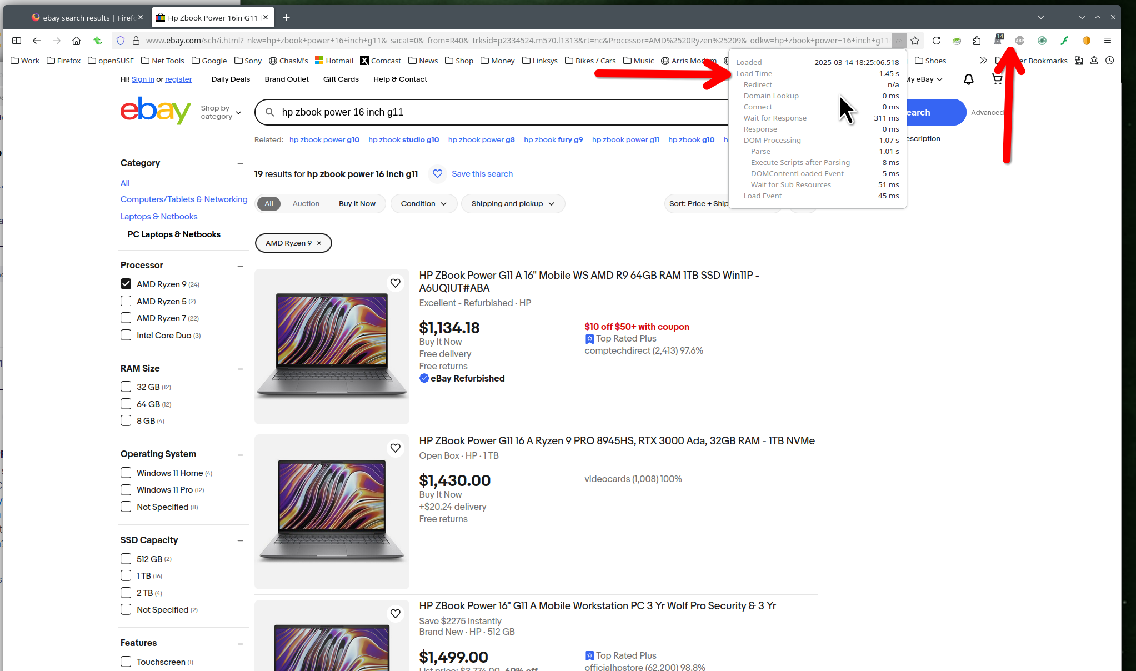Check the 1 TB SSD capacity filter
This screenshot has width=1136, height=671.
pos(126,575)
